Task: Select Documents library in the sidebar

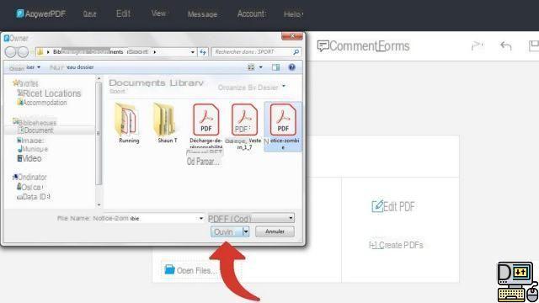Action: pyautogui.click(x=35, y=130)
